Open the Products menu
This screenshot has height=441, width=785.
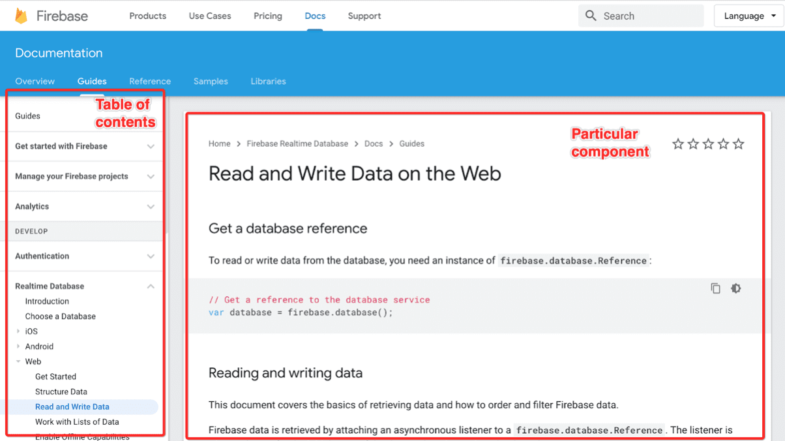[147, 16]
